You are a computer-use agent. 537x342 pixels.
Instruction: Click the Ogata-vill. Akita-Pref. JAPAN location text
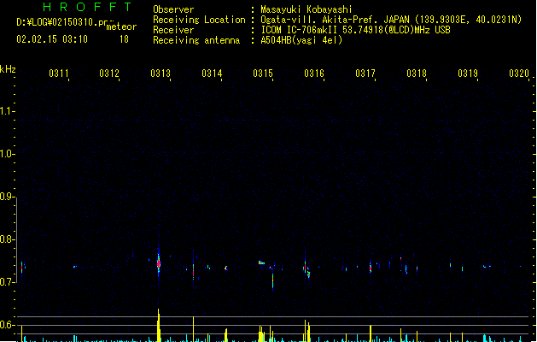(391, 20)
